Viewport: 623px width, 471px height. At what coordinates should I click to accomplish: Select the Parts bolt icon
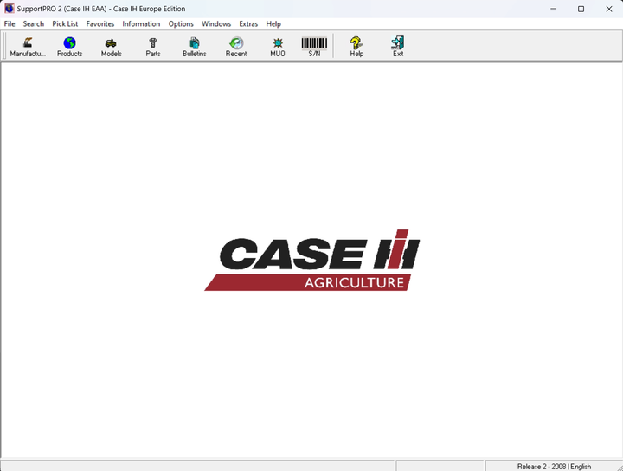coord(153,47)
